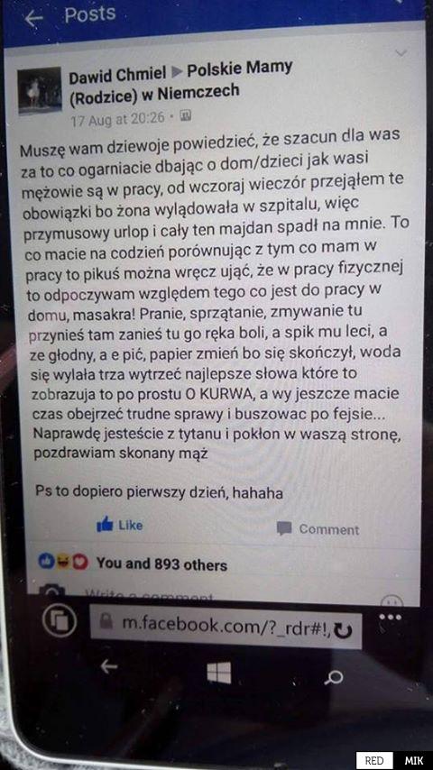Image resolution: width=433 pixels, height=770 pixels.
Task: Click the heart reaction icon
Action: (x=82, y=563)
